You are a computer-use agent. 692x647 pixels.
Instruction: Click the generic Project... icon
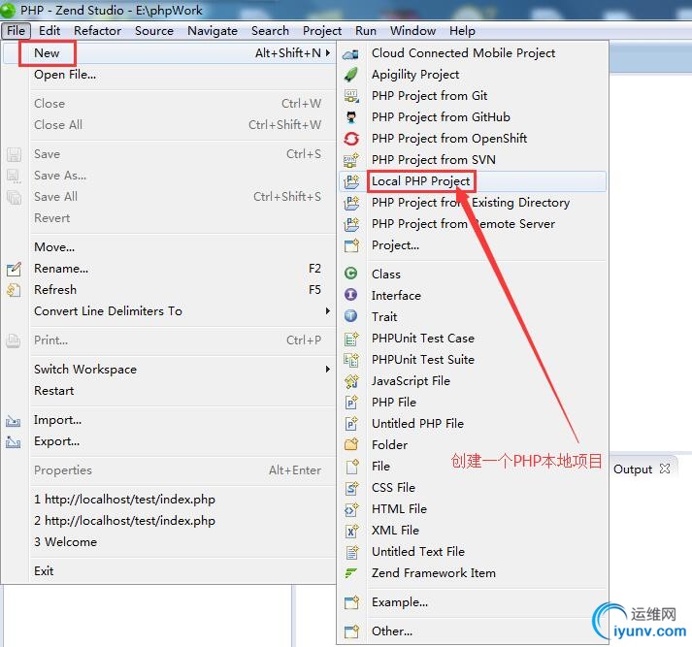point(351,245)
